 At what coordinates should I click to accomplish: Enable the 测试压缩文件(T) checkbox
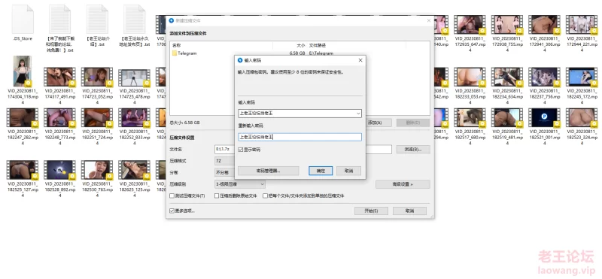click(172, 196)
